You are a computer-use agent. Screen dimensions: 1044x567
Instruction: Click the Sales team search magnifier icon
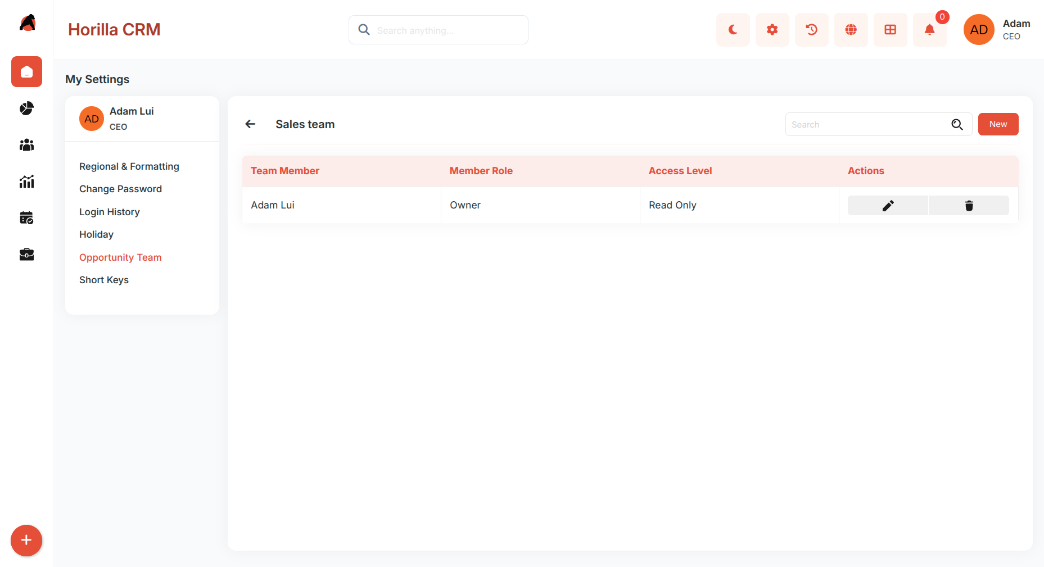point(957,124)
